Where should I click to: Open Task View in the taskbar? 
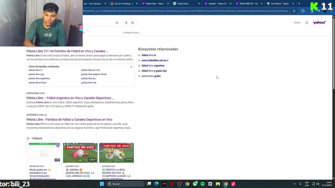149,184
